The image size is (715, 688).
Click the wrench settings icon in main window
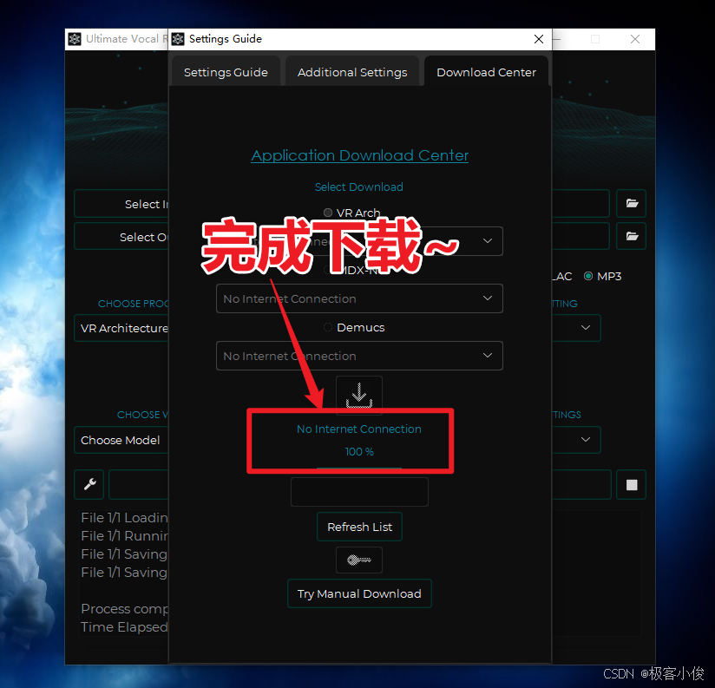89,484
